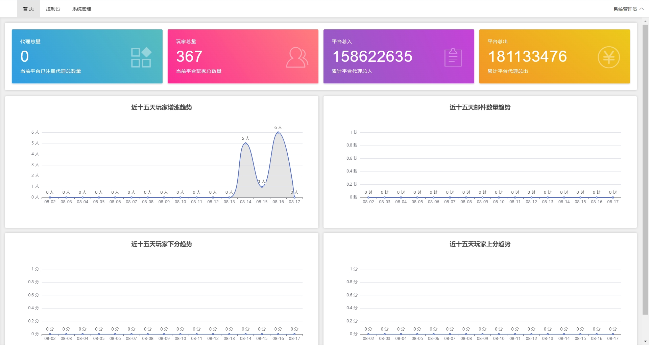
Task: Click the agent total grid icon
Action: [x=141, y=57]
